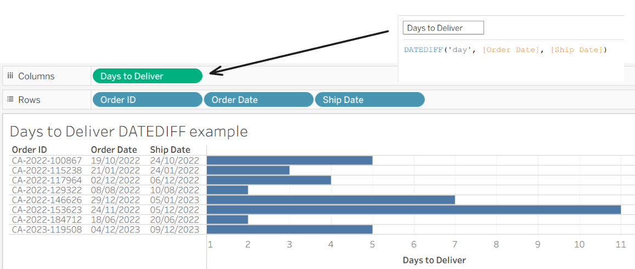Select the bar for order CA-2022-146626
Screen dimensions: 635x269
click(330, 200)
